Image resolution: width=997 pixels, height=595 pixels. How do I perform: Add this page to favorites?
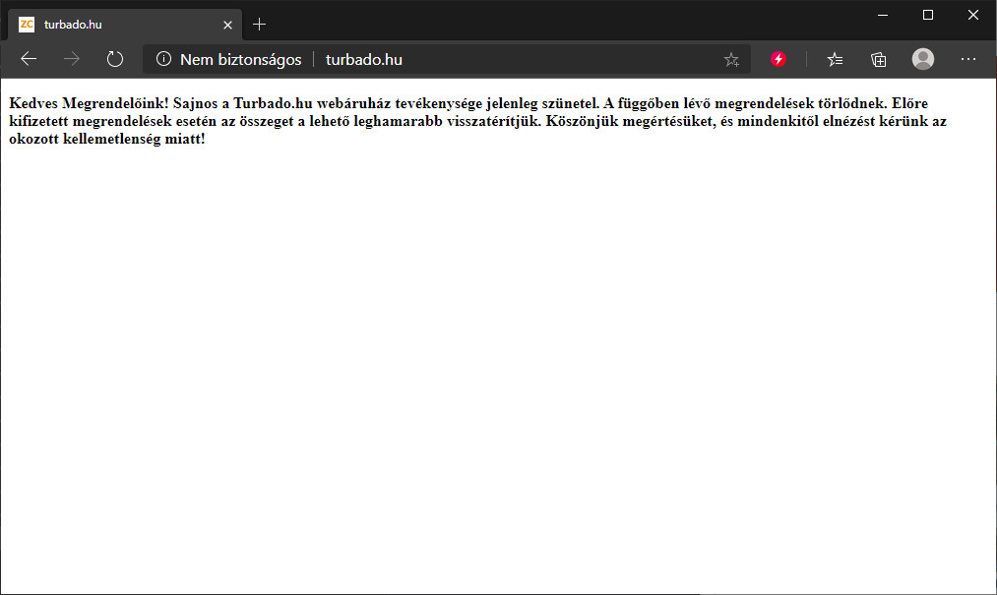point(731,60)
